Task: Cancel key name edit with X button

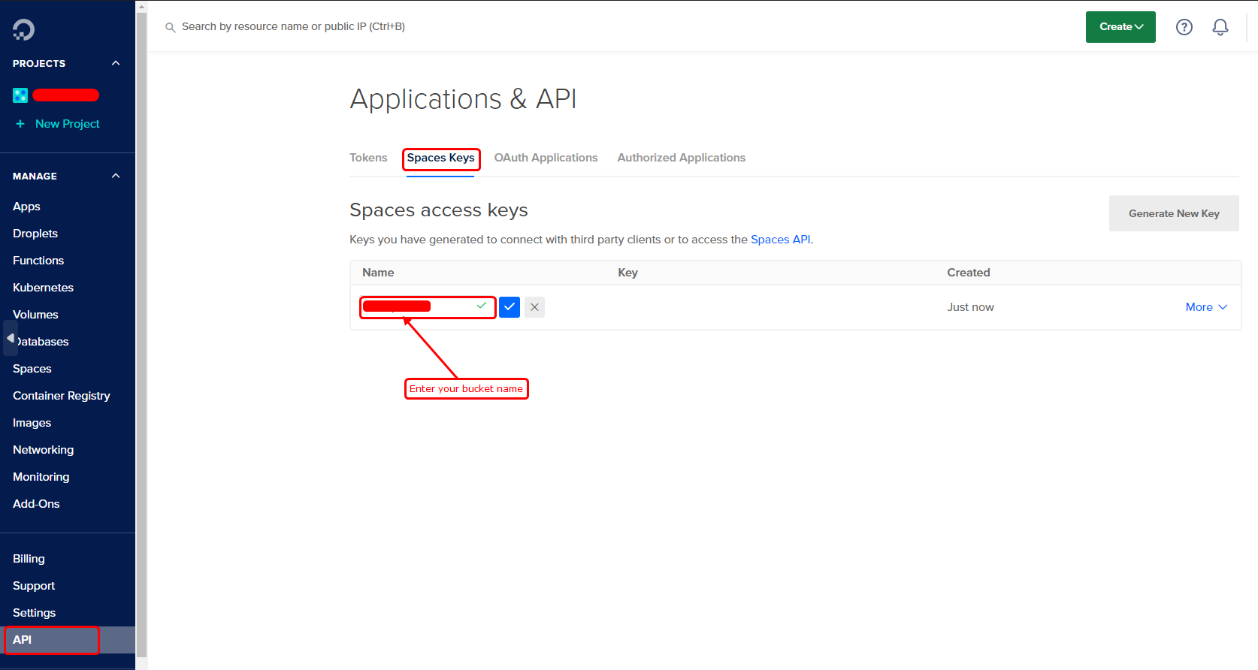Action: [534, 307]
